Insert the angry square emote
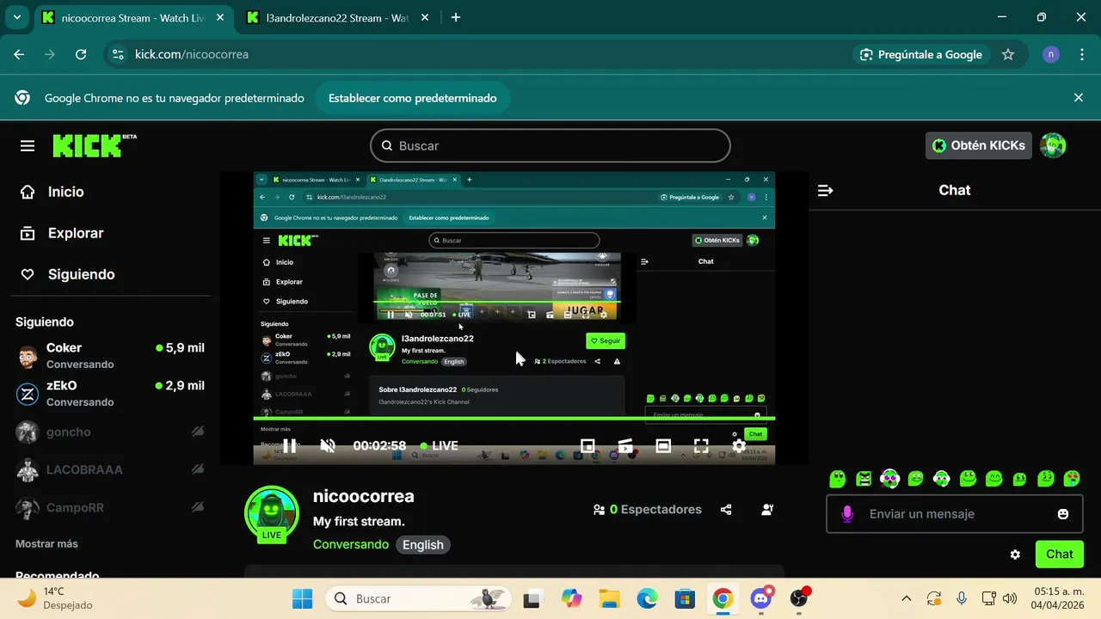 tap(864, 478)
